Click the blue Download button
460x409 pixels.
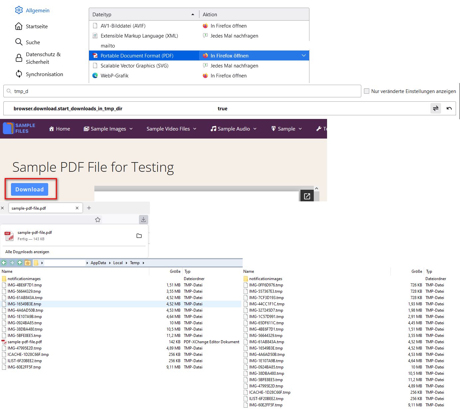30,189
